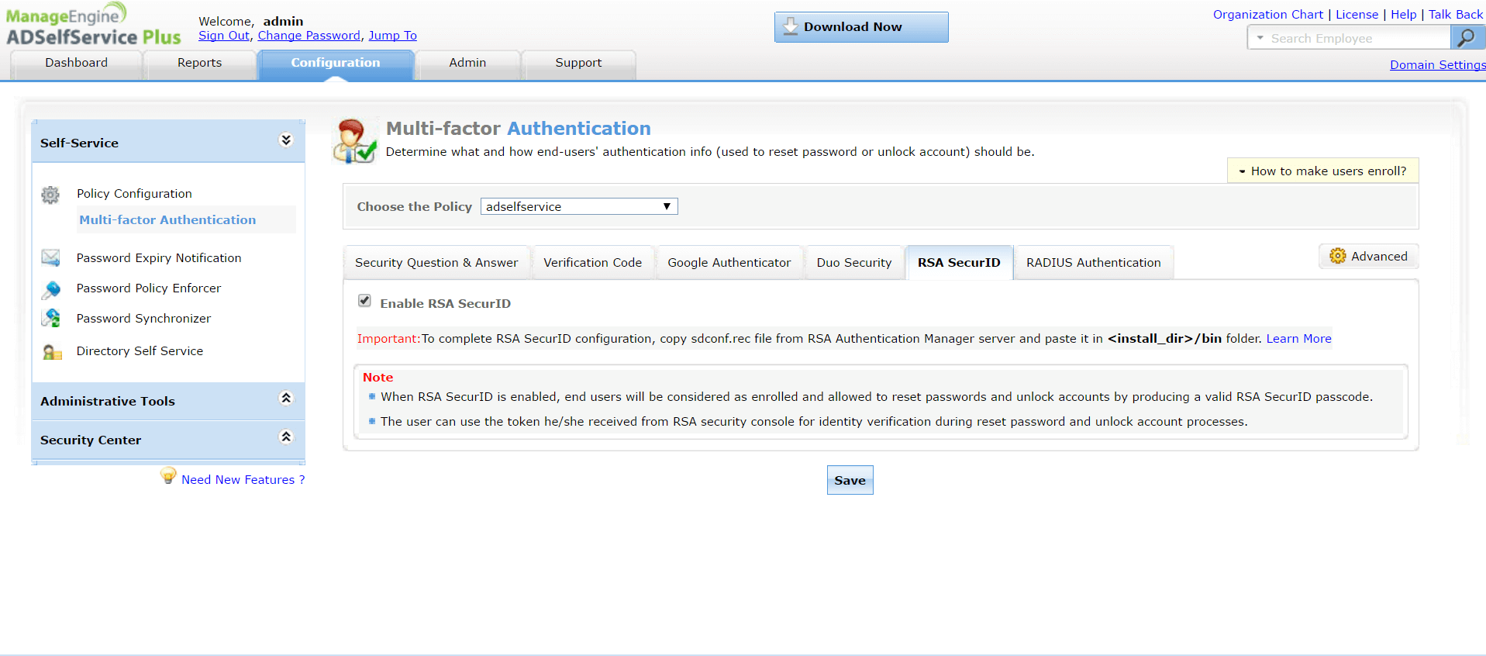This screenshot has height=656, width=1486.
Task: Click the Policy Configuration gear icon
Action: [50, 195]
